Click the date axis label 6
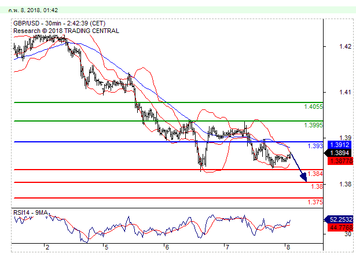The width and height of the screenshot is (356, 257). 167,247
